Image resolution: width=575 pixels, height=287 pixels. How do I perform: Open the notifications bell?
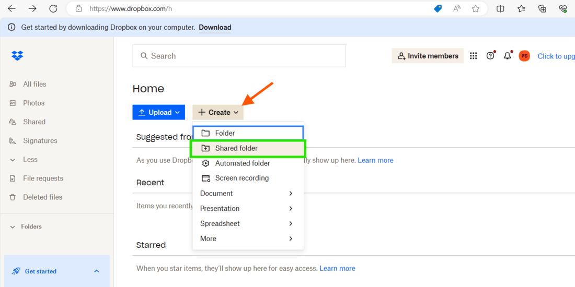507,56
